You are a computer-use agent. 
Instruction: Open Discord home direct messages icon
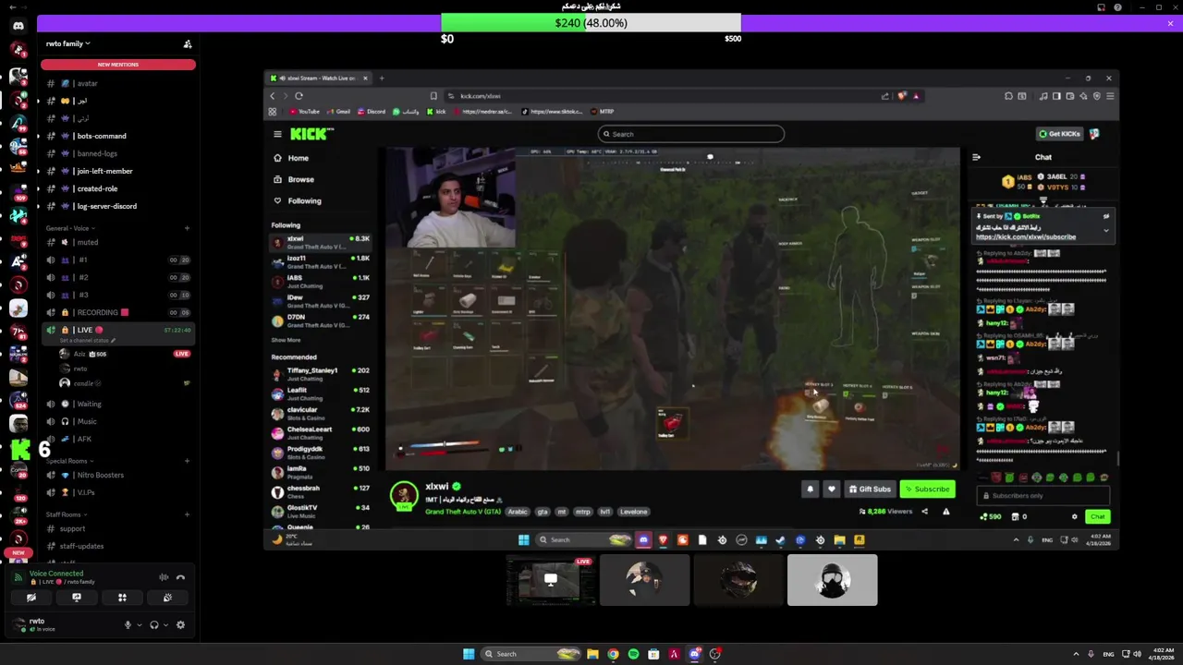pyautogui.click(x=18, y=26)
